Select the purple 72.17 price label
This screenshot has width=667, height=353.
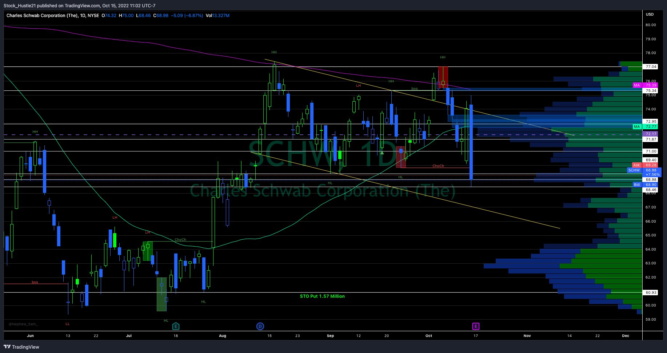pos(650,134)
